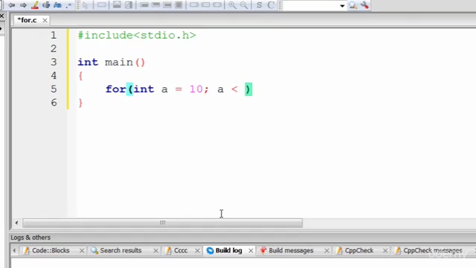Click the selected text search icon
The width and height of the screenshot is (476, 268).
click(x=46, y=5)
